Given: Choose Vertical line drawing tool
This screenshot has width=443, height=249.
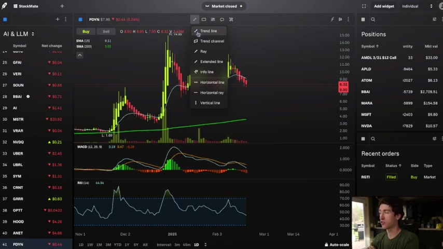Looking at the screenshot, I should 209,103.
